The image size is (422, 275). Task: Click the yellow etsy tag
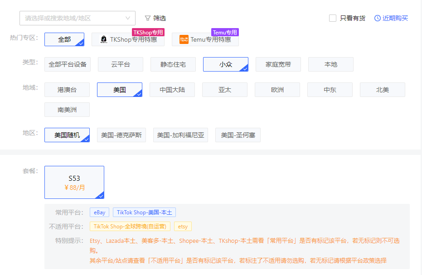click(x=183, y=227)
